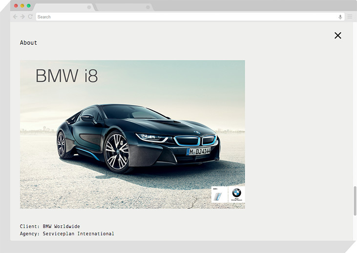Click the yellow minimize dot
This screenshot has width=357, height=253.
[22, 6]
